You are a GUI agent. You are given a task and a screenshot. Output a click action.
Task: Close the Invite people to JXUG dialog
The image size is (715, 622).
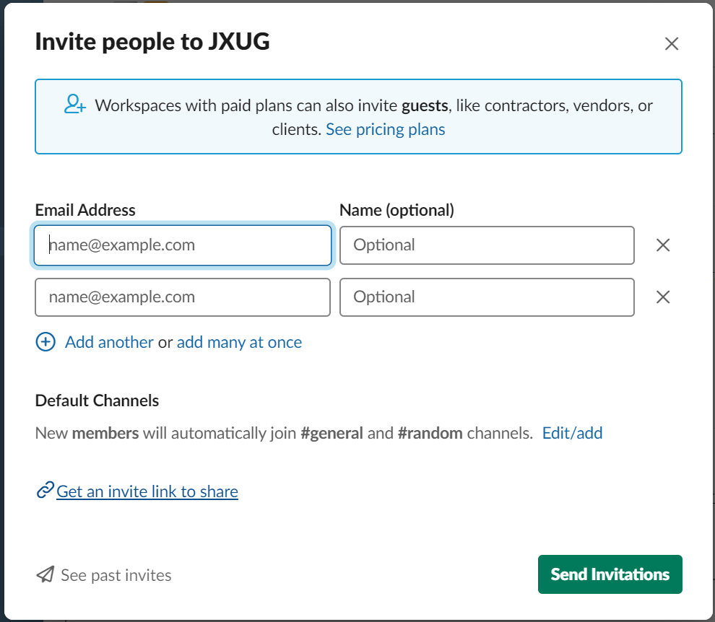click(x=671, y=44)
